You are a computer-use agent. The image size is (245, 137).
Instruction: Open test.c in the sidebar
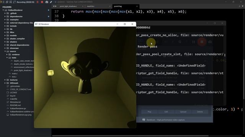click(x=14, y=77)
